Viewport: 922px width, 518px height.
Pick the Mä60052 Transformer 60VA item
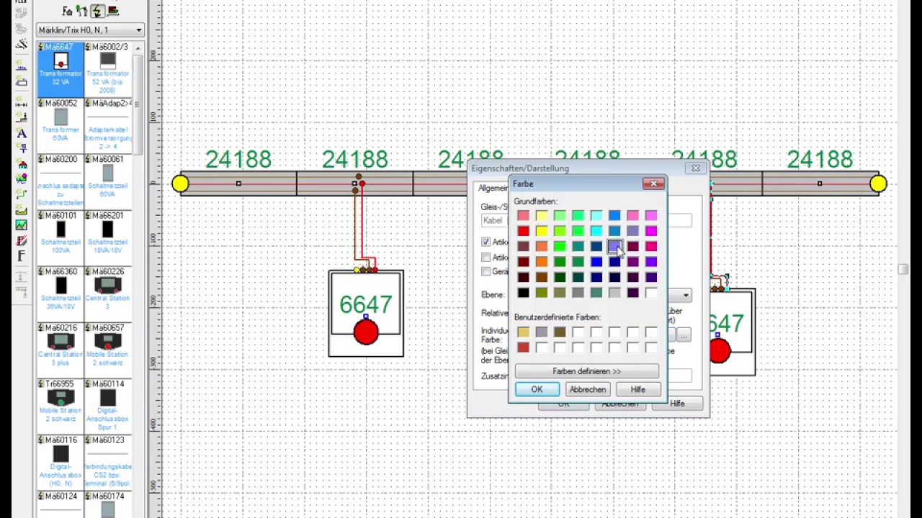[x=61, y=126]
